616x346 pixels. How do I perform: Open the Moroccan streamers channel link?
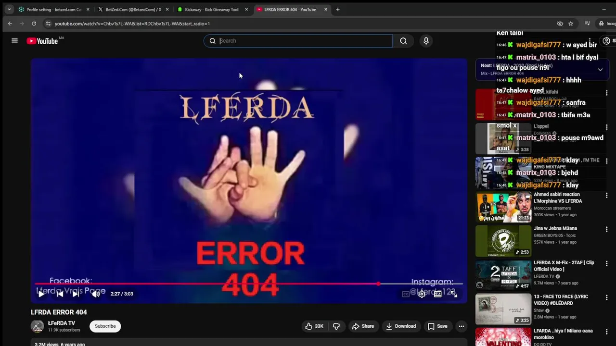pos(552,208)
